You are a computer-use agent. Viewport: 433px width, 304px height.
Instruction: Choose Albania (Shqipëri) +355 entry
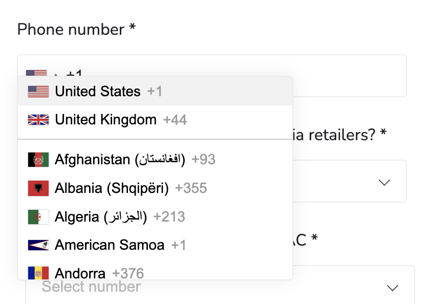[155, 188]
